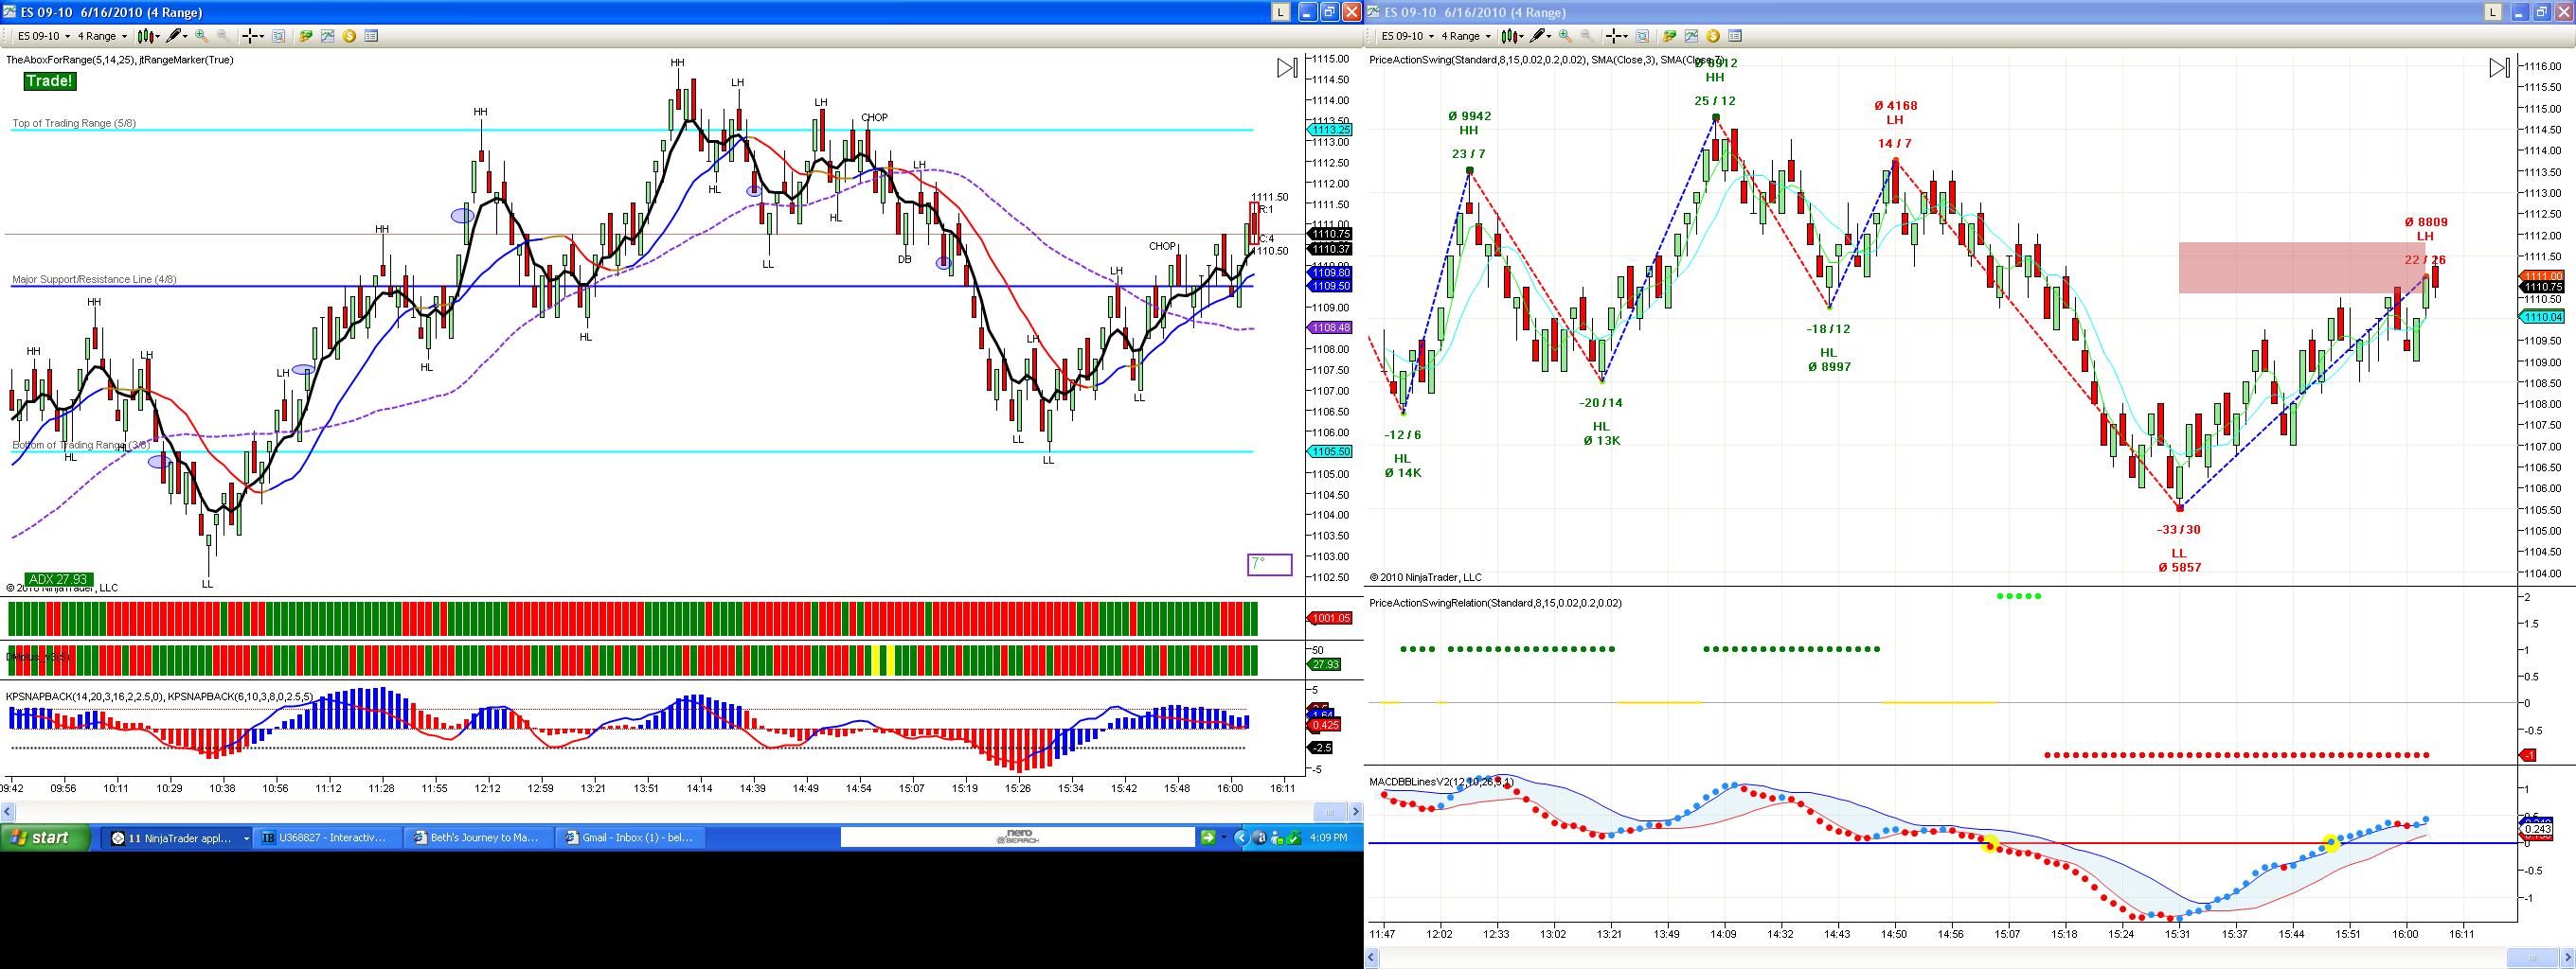Click Indicators icon in PriceActionSwing chart toolbar
The width and height of the screenshot is (2576, 969).
(x=1691, y=36)
